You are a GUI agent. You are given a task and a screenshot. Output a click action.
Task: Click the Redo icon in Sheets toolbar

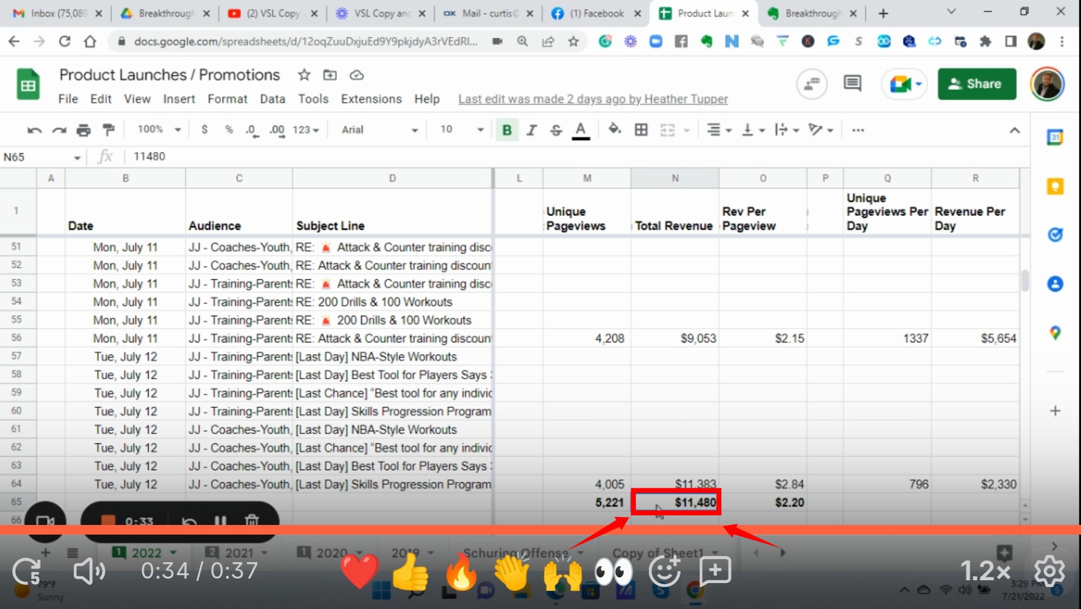[59, 130]
